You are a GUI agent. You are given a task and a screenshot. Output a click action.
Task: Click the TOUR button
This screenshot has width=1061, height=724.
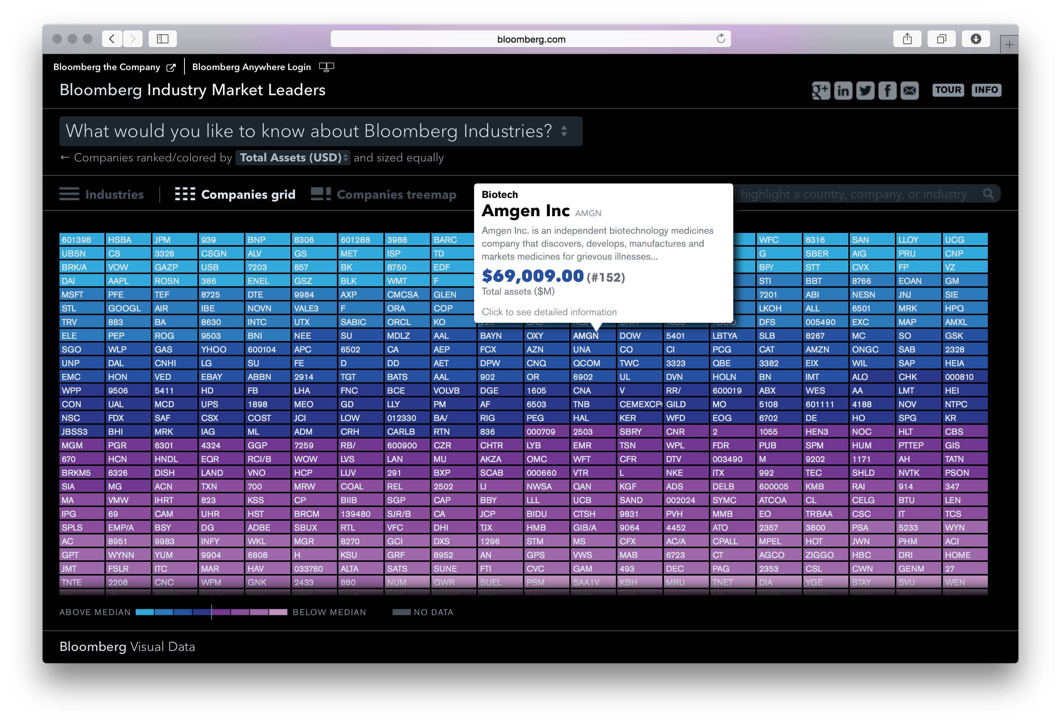click(x=948, y=90)
